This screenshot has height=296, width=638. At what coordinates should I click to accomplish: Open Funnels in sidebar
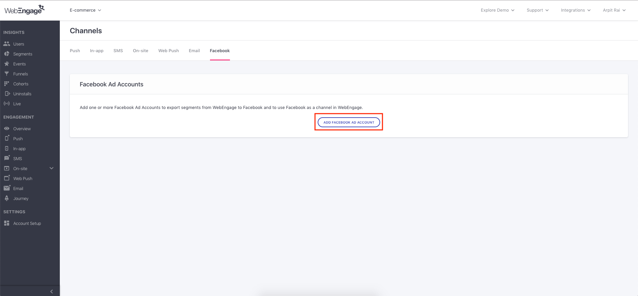pyautogui.click(x=21, y=74)
